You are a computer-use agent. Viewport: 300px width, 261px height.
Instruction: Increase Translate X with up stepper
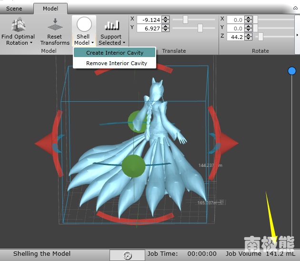166,18
